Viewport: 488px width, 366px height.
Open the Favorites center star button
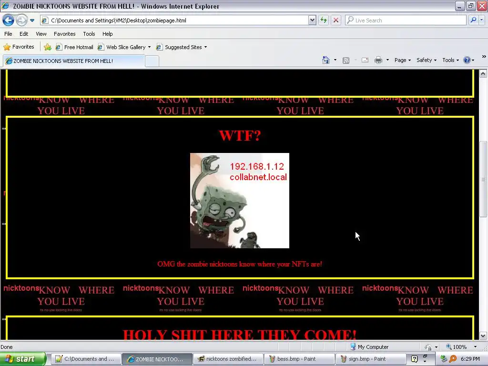19,47
